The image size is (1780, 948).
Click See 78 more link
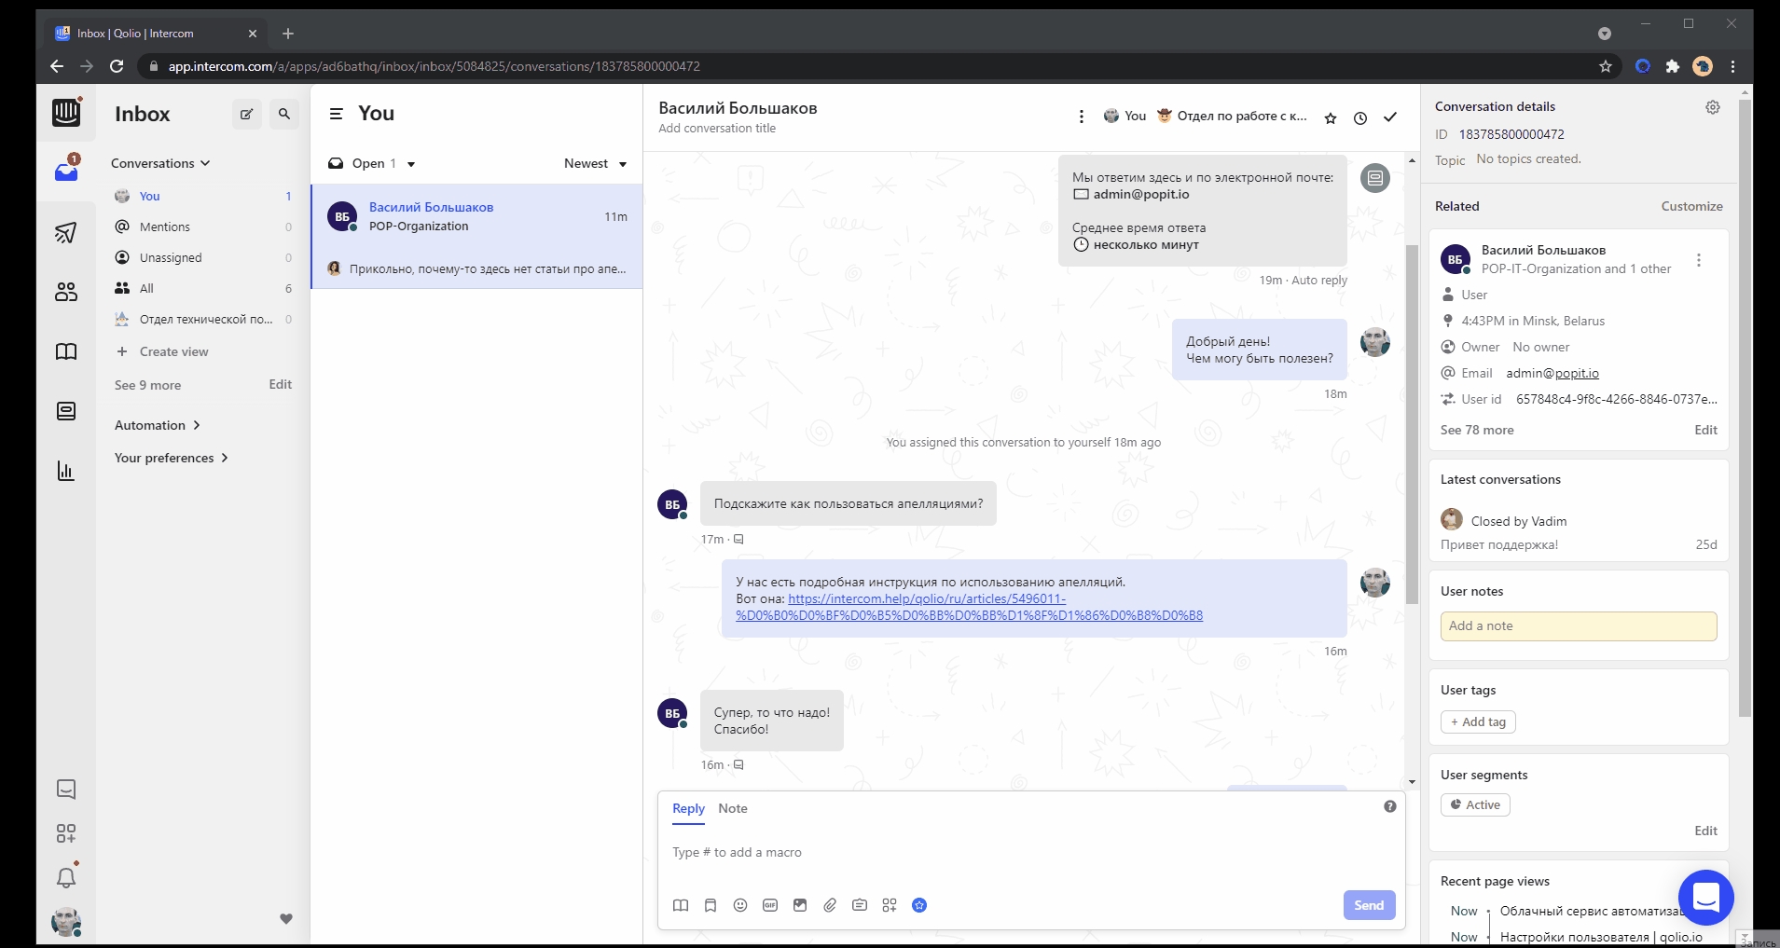[1477, 430]
